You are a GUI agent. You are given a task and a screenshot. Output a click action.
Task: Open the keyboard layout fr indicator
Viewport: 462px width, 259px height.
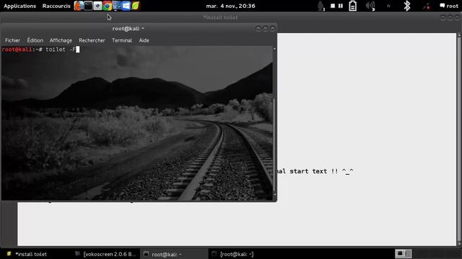tap(388, 6)
